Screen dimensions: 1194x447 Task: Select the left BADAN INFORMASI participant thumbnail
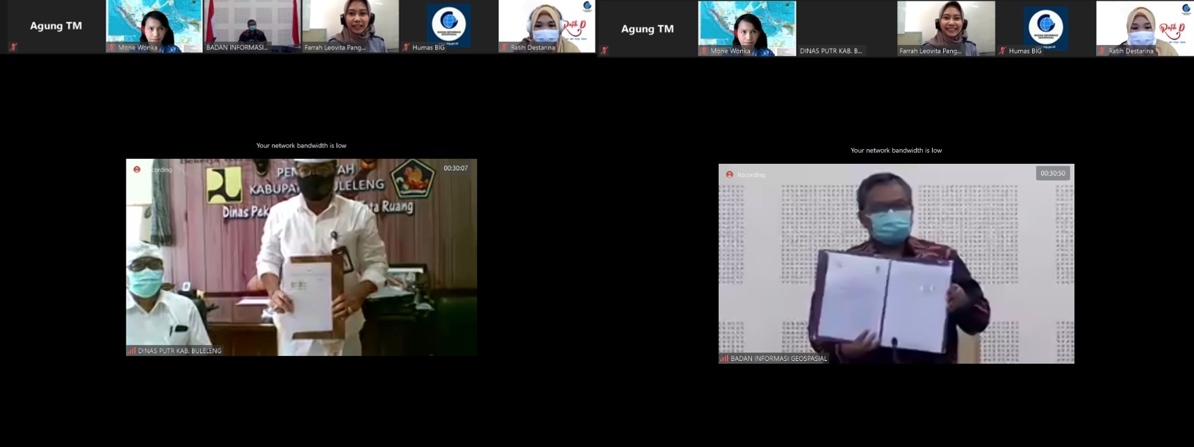pos(252,26)
